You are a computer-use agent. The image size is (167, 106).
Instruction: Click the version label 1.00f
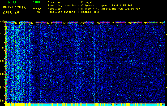(37, 2)
